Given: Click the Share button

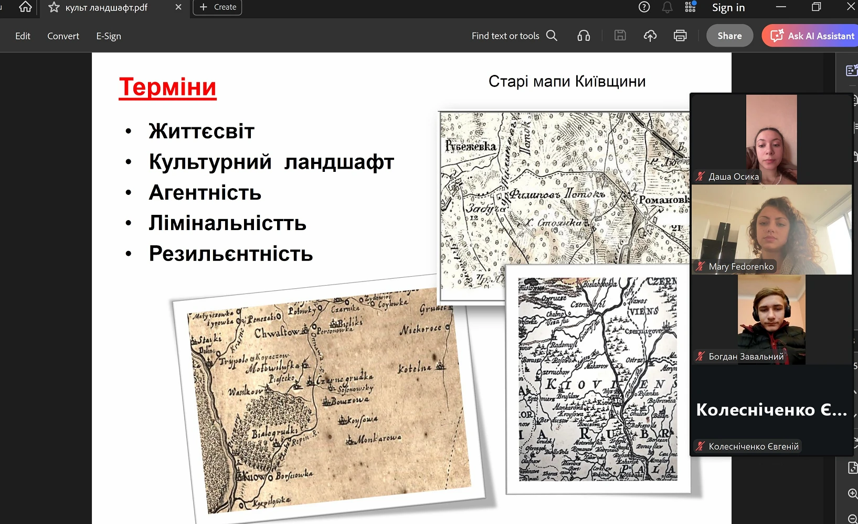Looking at the screenshot, I should coord(729,36).
